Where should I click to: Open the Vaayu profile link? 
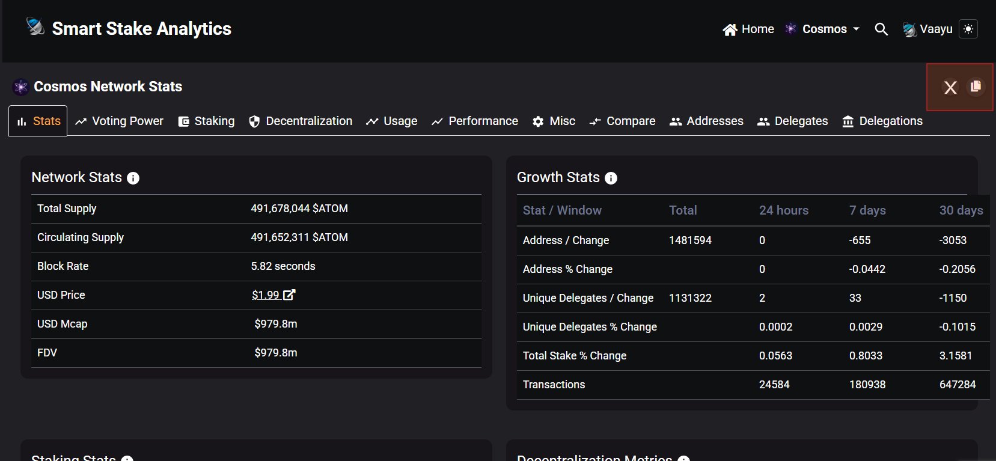[x=927, y=29]
